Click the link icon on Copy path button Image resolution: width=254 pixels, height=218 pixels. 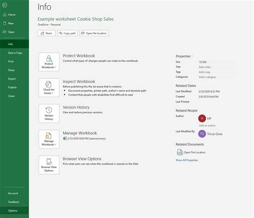(x=61, y=33)
